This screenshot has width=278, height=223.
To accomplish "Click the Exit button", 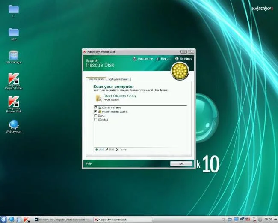I will [181, 163].
